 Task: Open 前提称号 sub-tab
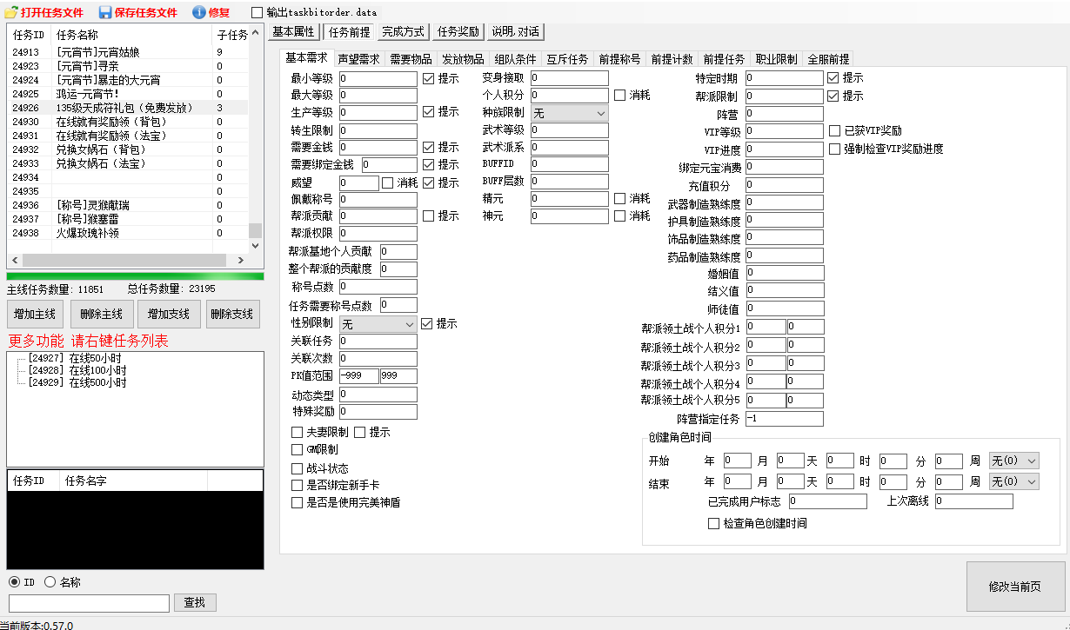(x=619, y=59)
